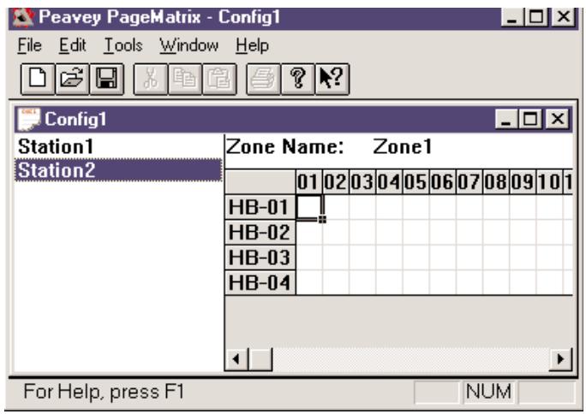Open the Help menu
Viewport: 586px width, 414px height.
(252, 46)
